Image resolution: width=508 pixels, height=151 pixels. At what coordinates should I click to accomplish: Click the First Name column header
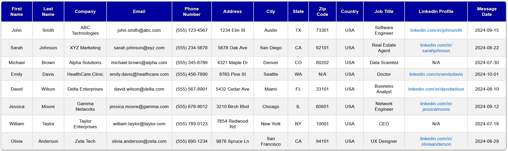tap(17, 12)
